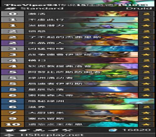The width and height of the screenshot is (156, 137).
Task: Select the 发掘潜力 card row
Action: (78, 26)
